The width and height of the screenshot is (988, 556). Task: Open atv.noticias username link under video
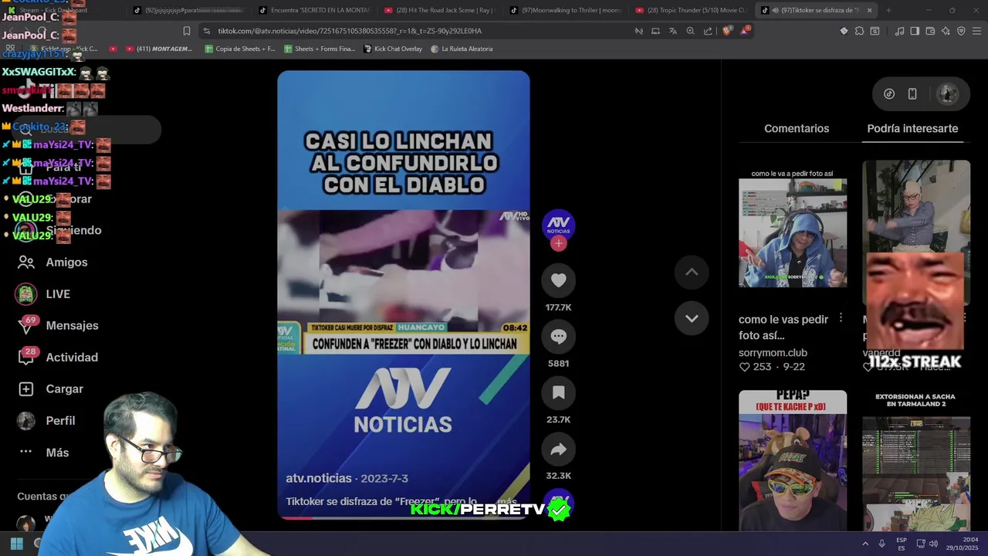coord(319,478)
